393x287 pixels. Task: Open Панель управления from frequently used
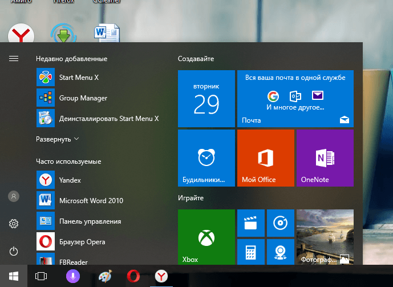coord(90,221)
